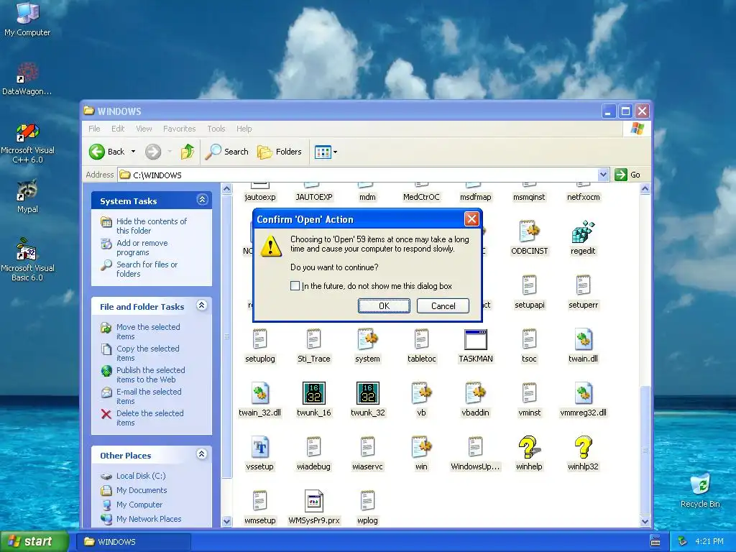This screenshot has height=552, width=736.
Task: Open the Help menu
Action: (244, 129)
